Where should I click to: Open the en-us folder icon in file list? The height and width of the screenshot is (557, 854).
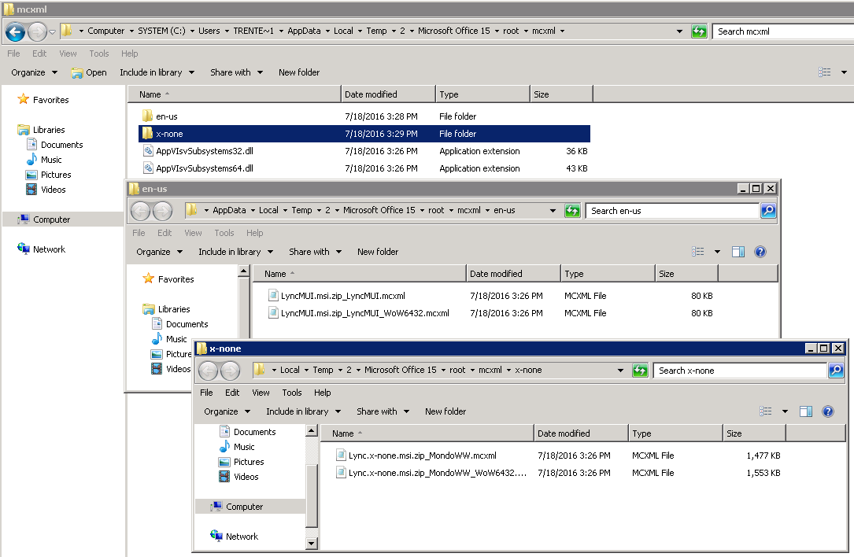148,116
